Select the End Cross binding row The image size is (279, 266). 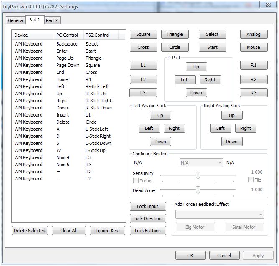(68, 72)
